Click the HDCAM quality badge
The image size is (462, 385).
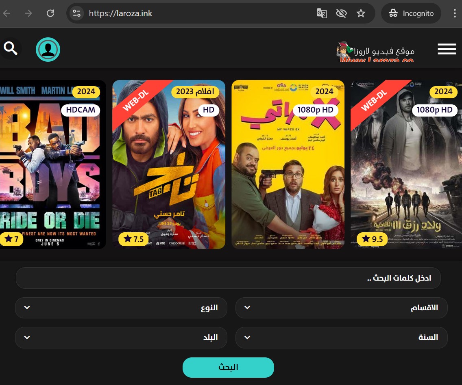pyautogui.click(x=81, y=110)
